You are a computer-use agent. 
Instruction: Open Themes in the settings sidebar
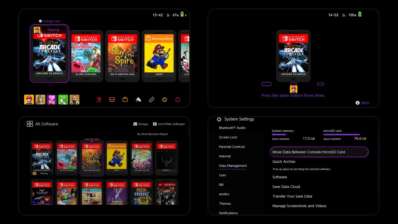point(225,203)
